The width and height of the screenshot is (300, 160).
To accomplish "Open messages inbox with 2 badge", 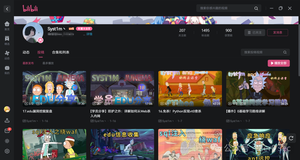I will [7, 131].
